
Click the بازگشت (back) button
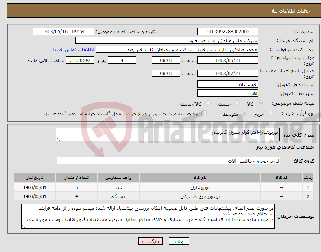coord(151,241)
